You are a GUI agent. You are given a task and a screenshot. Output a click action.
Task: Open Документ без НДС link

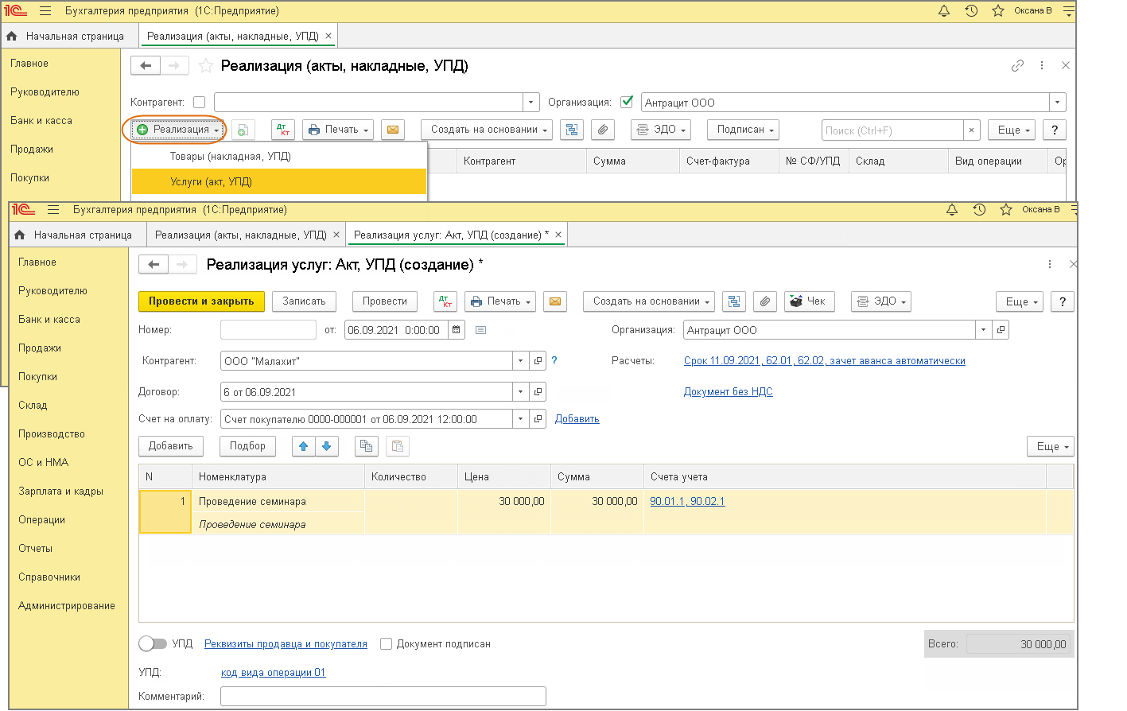coord(729,392)
